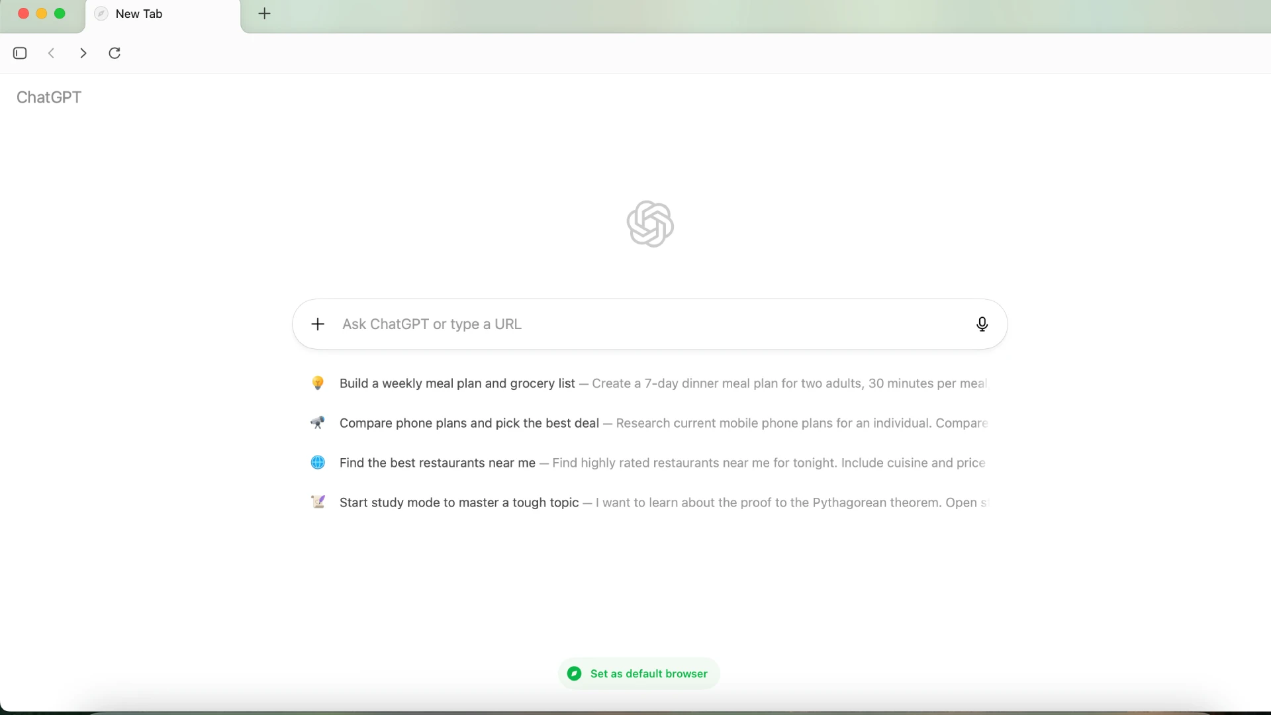Screen dimensions: 1271x715
Task: Minimize the window with yellow button
Action: point(42,13)
